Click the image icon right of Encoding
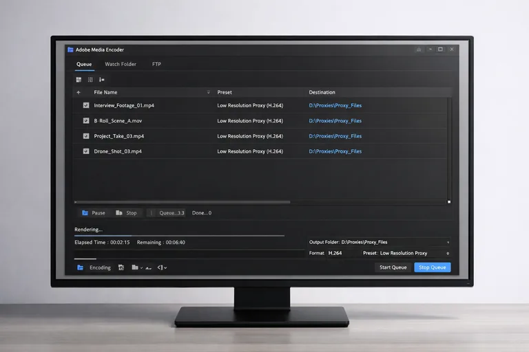529x352 pixels. pos(121,267)
